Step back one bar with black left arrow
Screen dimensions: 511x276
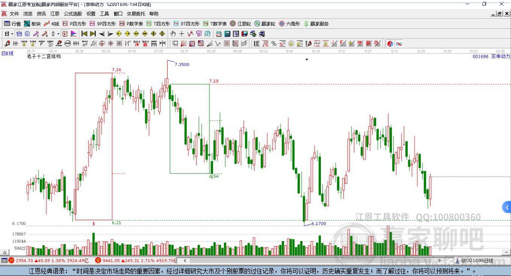tap(102, 34)
